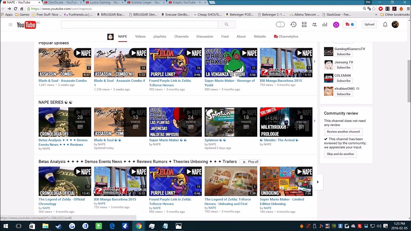Viewport: 411px width, 231px height.
Task: Open the Feed tab
Action: click(225, 37)
